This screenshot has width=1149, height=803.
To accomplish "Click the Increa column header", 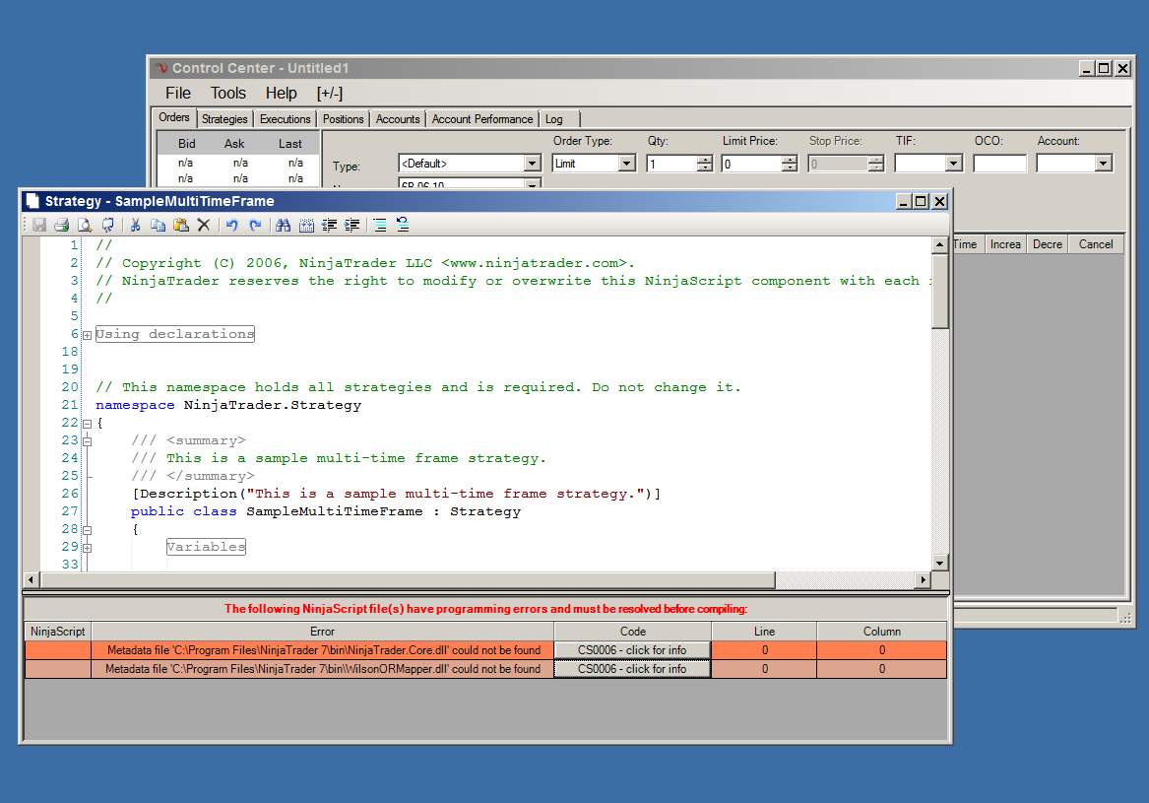I will (x=1005, y=244).
